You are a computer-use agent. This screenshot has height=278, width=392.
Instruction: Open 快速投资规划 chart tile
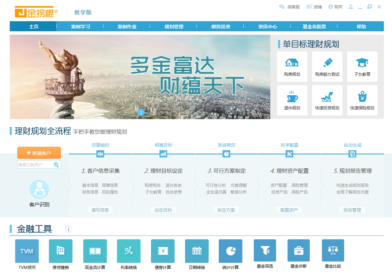click(327, 100)
